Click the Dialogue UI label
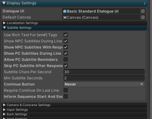The image size is (152, 119). [x=13, y=11]
